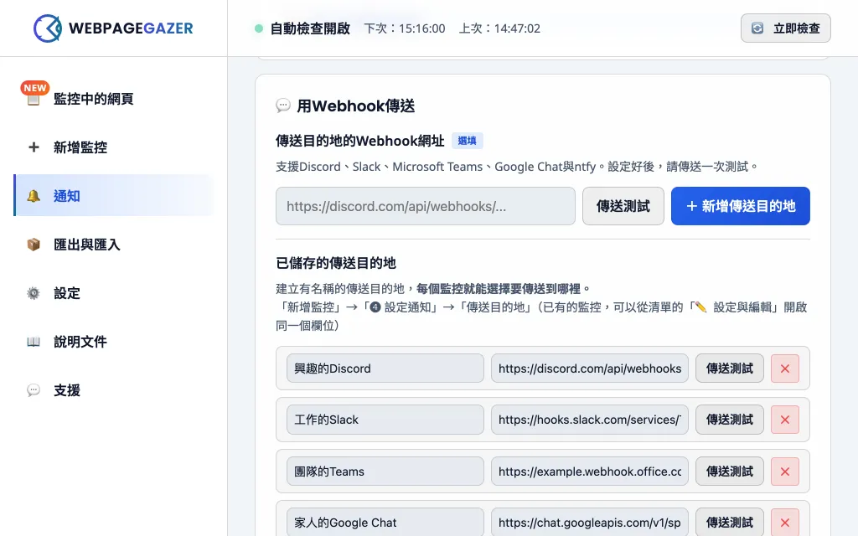The image size is (858, 536).
Task: Focus the Webhook URL input field
Action: pos(426,206)
